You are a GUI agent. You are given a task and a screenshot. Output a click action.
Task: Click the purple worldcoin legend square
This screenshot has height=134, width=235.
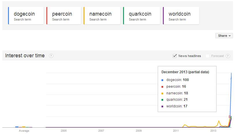162,107
